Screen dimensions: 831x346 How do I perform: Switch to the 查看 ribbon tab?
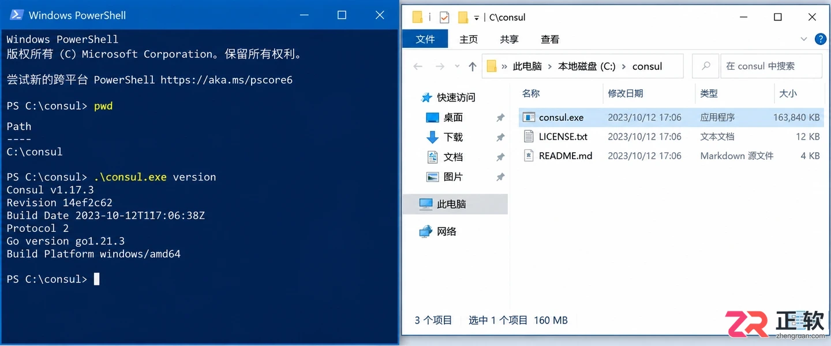[550, 39]
